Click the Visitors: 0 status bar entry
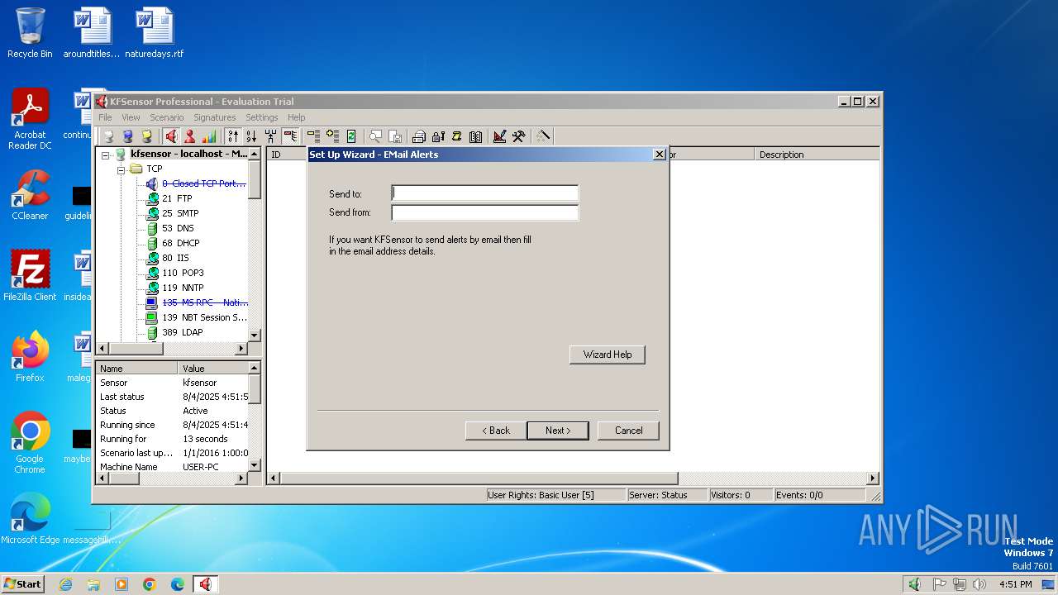The width and height of the screenshot is (1058, 595). tap(741, 495)
